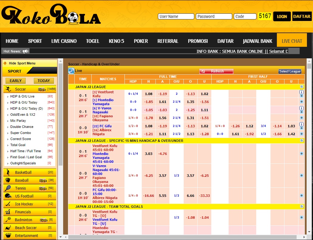Click the DAFTAR button beside LOGIN
The image size is (313, 240).
[302, 16]
